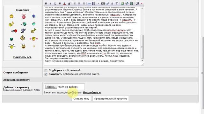Screen dimensions: 204x114
Task: Toggle underline formatting in the editor toolbar
Action: pyautogui.click(x=55, y=3)
